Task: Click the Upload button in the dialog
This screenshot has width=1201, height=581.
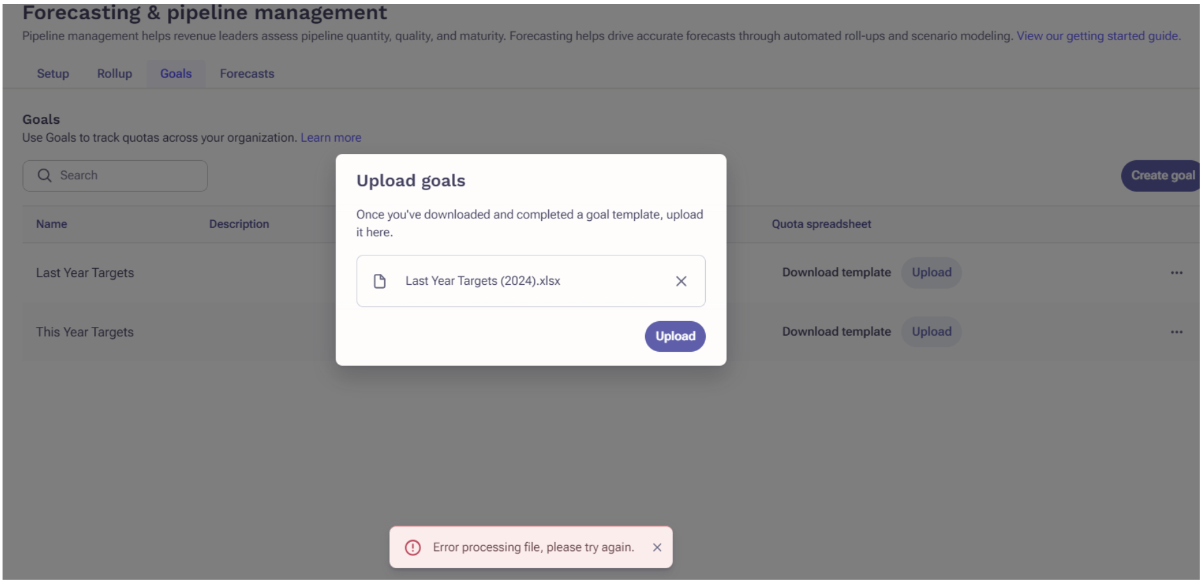Action: tap(675, 336)
